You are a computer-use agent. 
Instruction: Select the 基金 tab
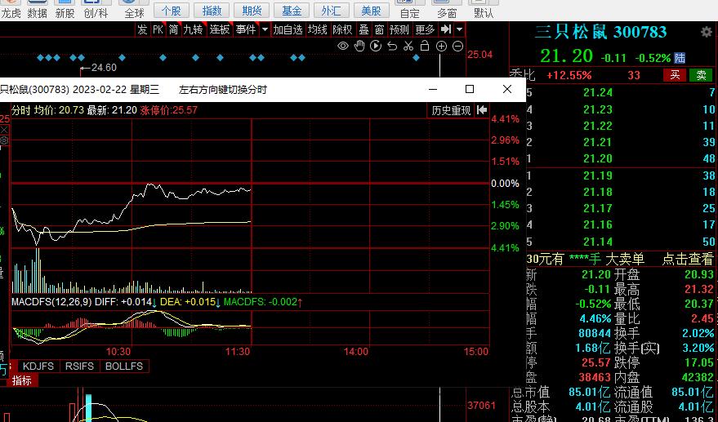pyautogui.click(x=292, y=11)
